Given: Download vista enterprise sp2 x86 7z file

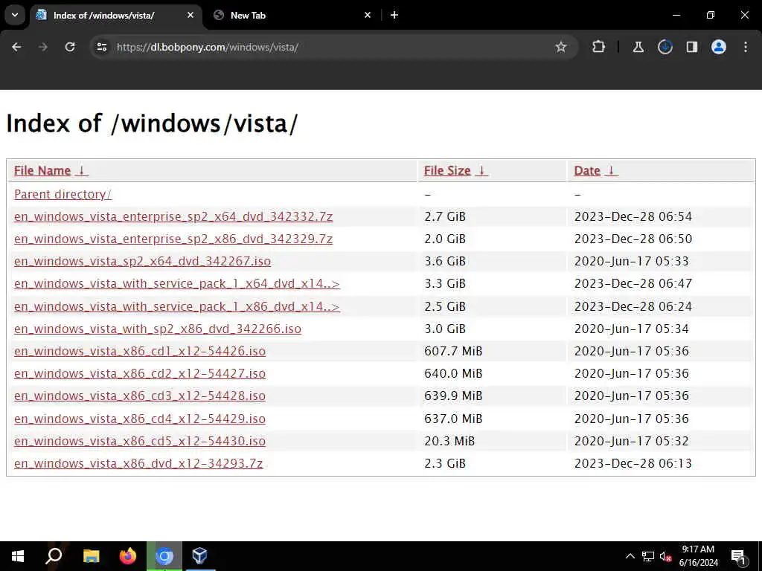Looking at the screenshot, I should point(173,239).
